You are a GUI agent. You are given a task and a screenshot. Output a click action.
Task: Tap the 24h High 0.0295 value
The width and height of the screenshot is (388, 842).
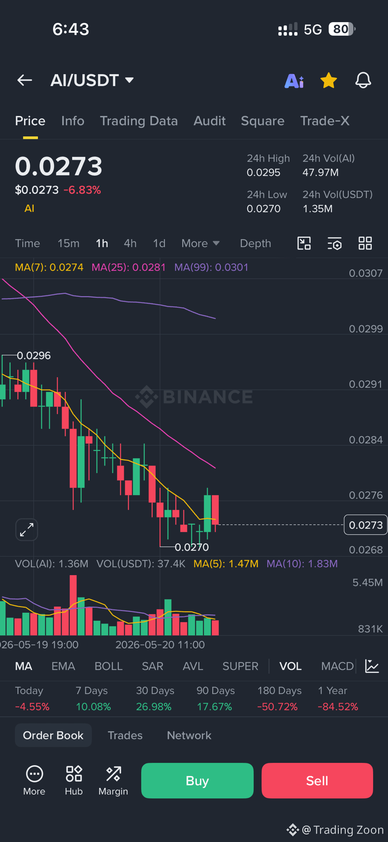tap(264, 173)
